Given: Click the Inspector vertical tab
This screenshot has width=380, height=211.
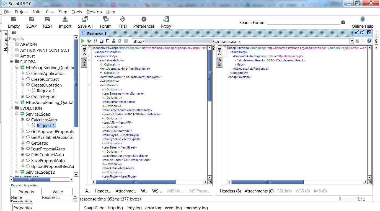Looking at the screenshot, I should point(376,41).
